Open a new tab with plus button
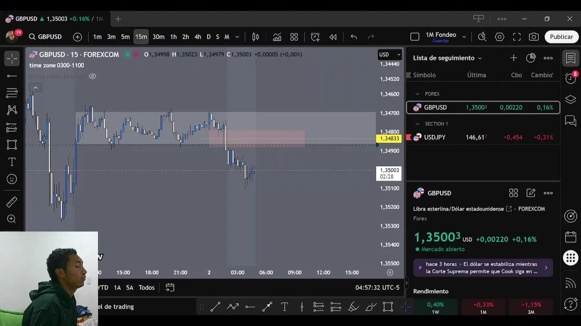This screenshot has height=326, width=581. tap(118, 19)
